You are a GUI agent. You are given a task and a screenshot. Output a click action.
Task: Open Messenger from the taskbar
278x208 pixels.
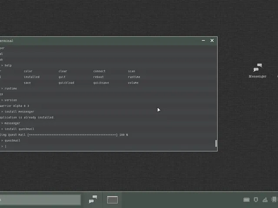[x=93, y=199]
